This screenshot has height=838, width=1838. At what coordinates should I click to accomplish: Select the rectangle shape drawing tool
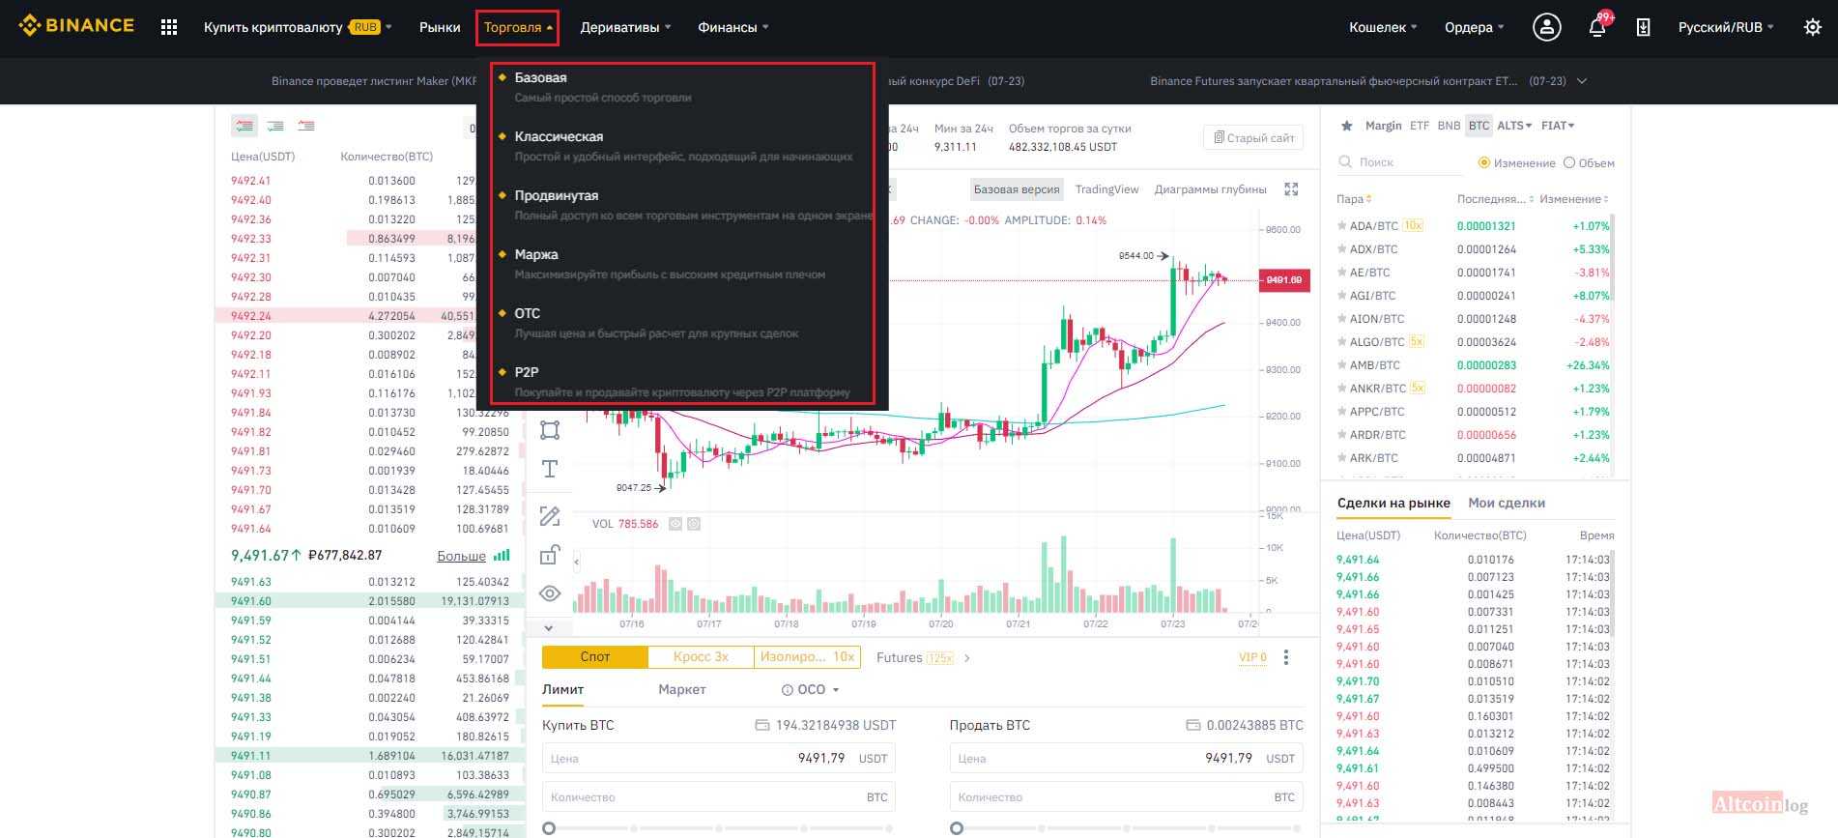click(550, 430)
